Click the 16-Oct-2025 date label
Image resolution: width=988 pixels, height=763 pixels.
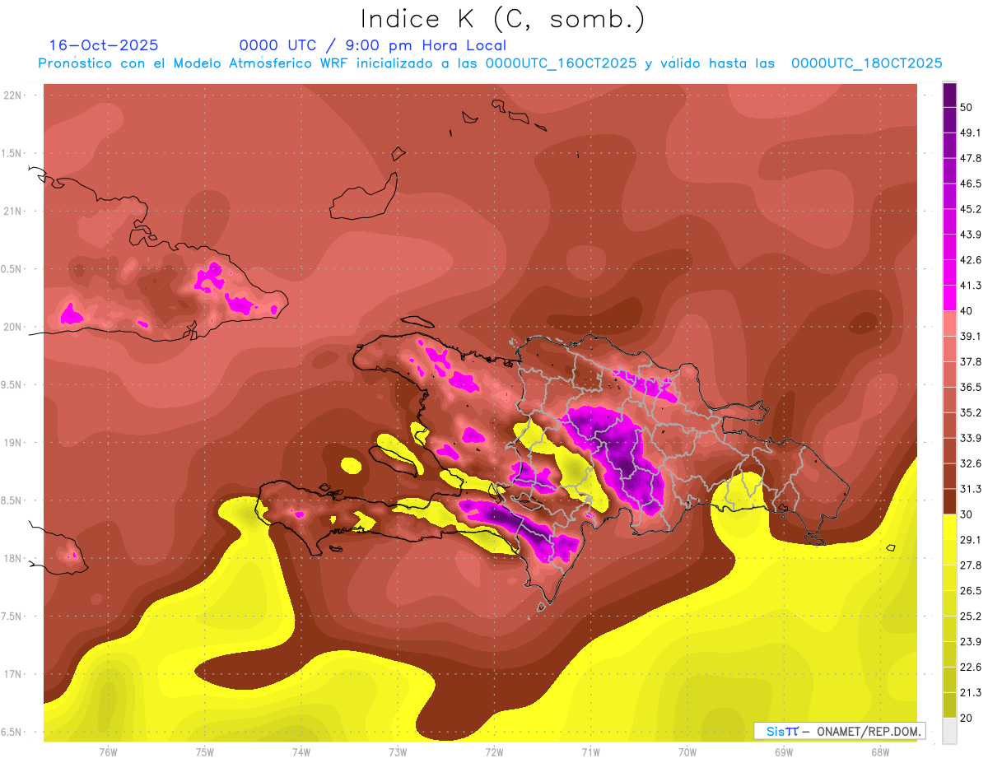coord(103,45)
